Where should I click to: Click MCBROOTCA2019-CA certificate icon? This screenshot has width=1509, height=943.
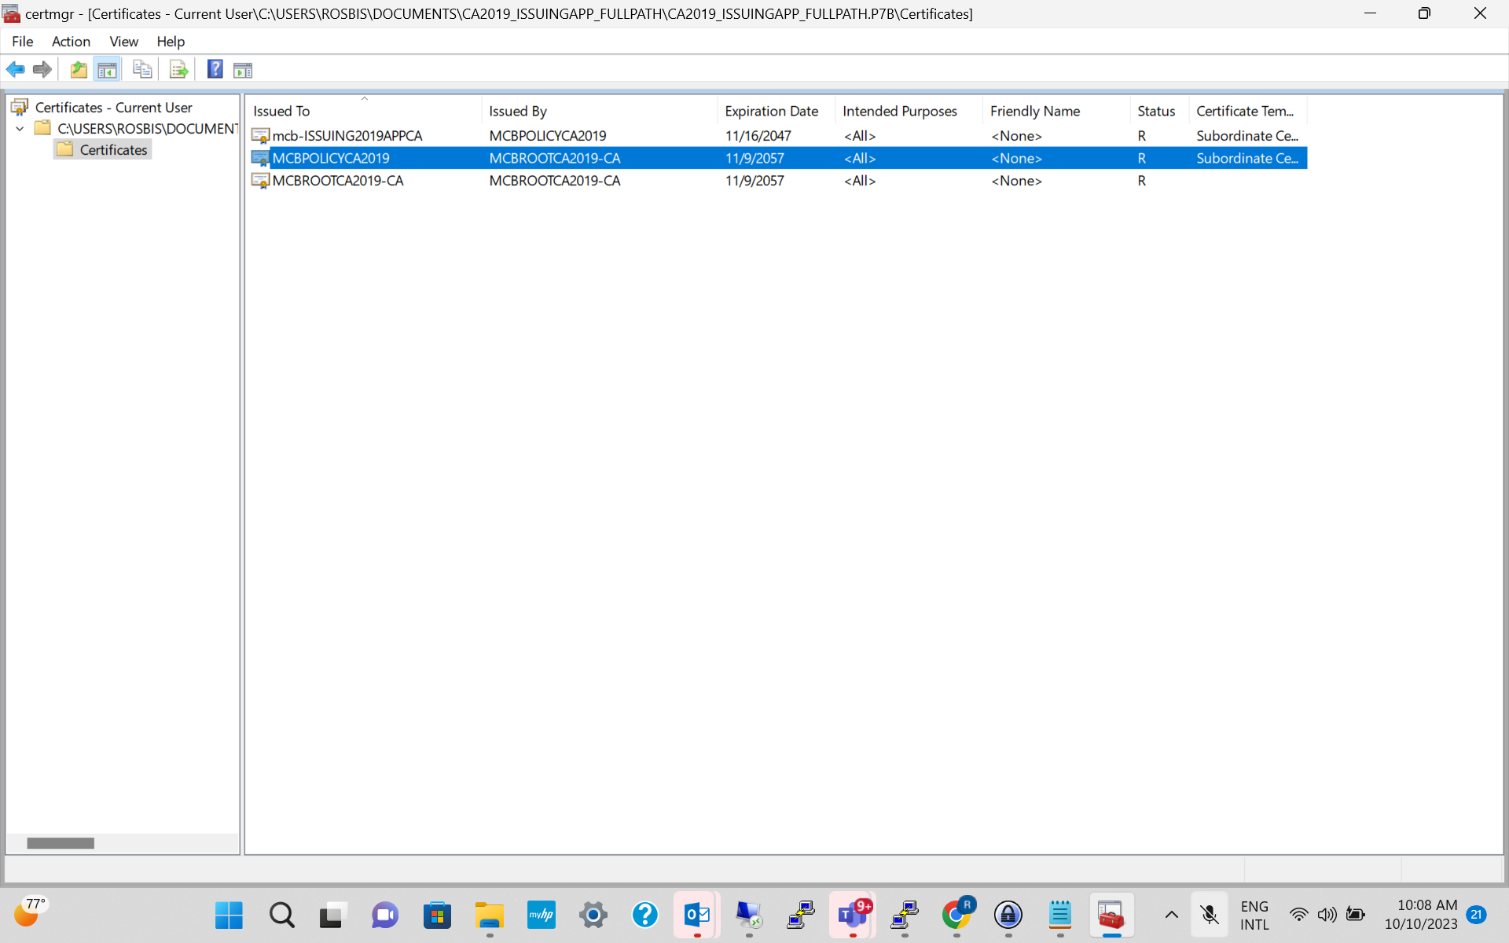pos(260,181)
